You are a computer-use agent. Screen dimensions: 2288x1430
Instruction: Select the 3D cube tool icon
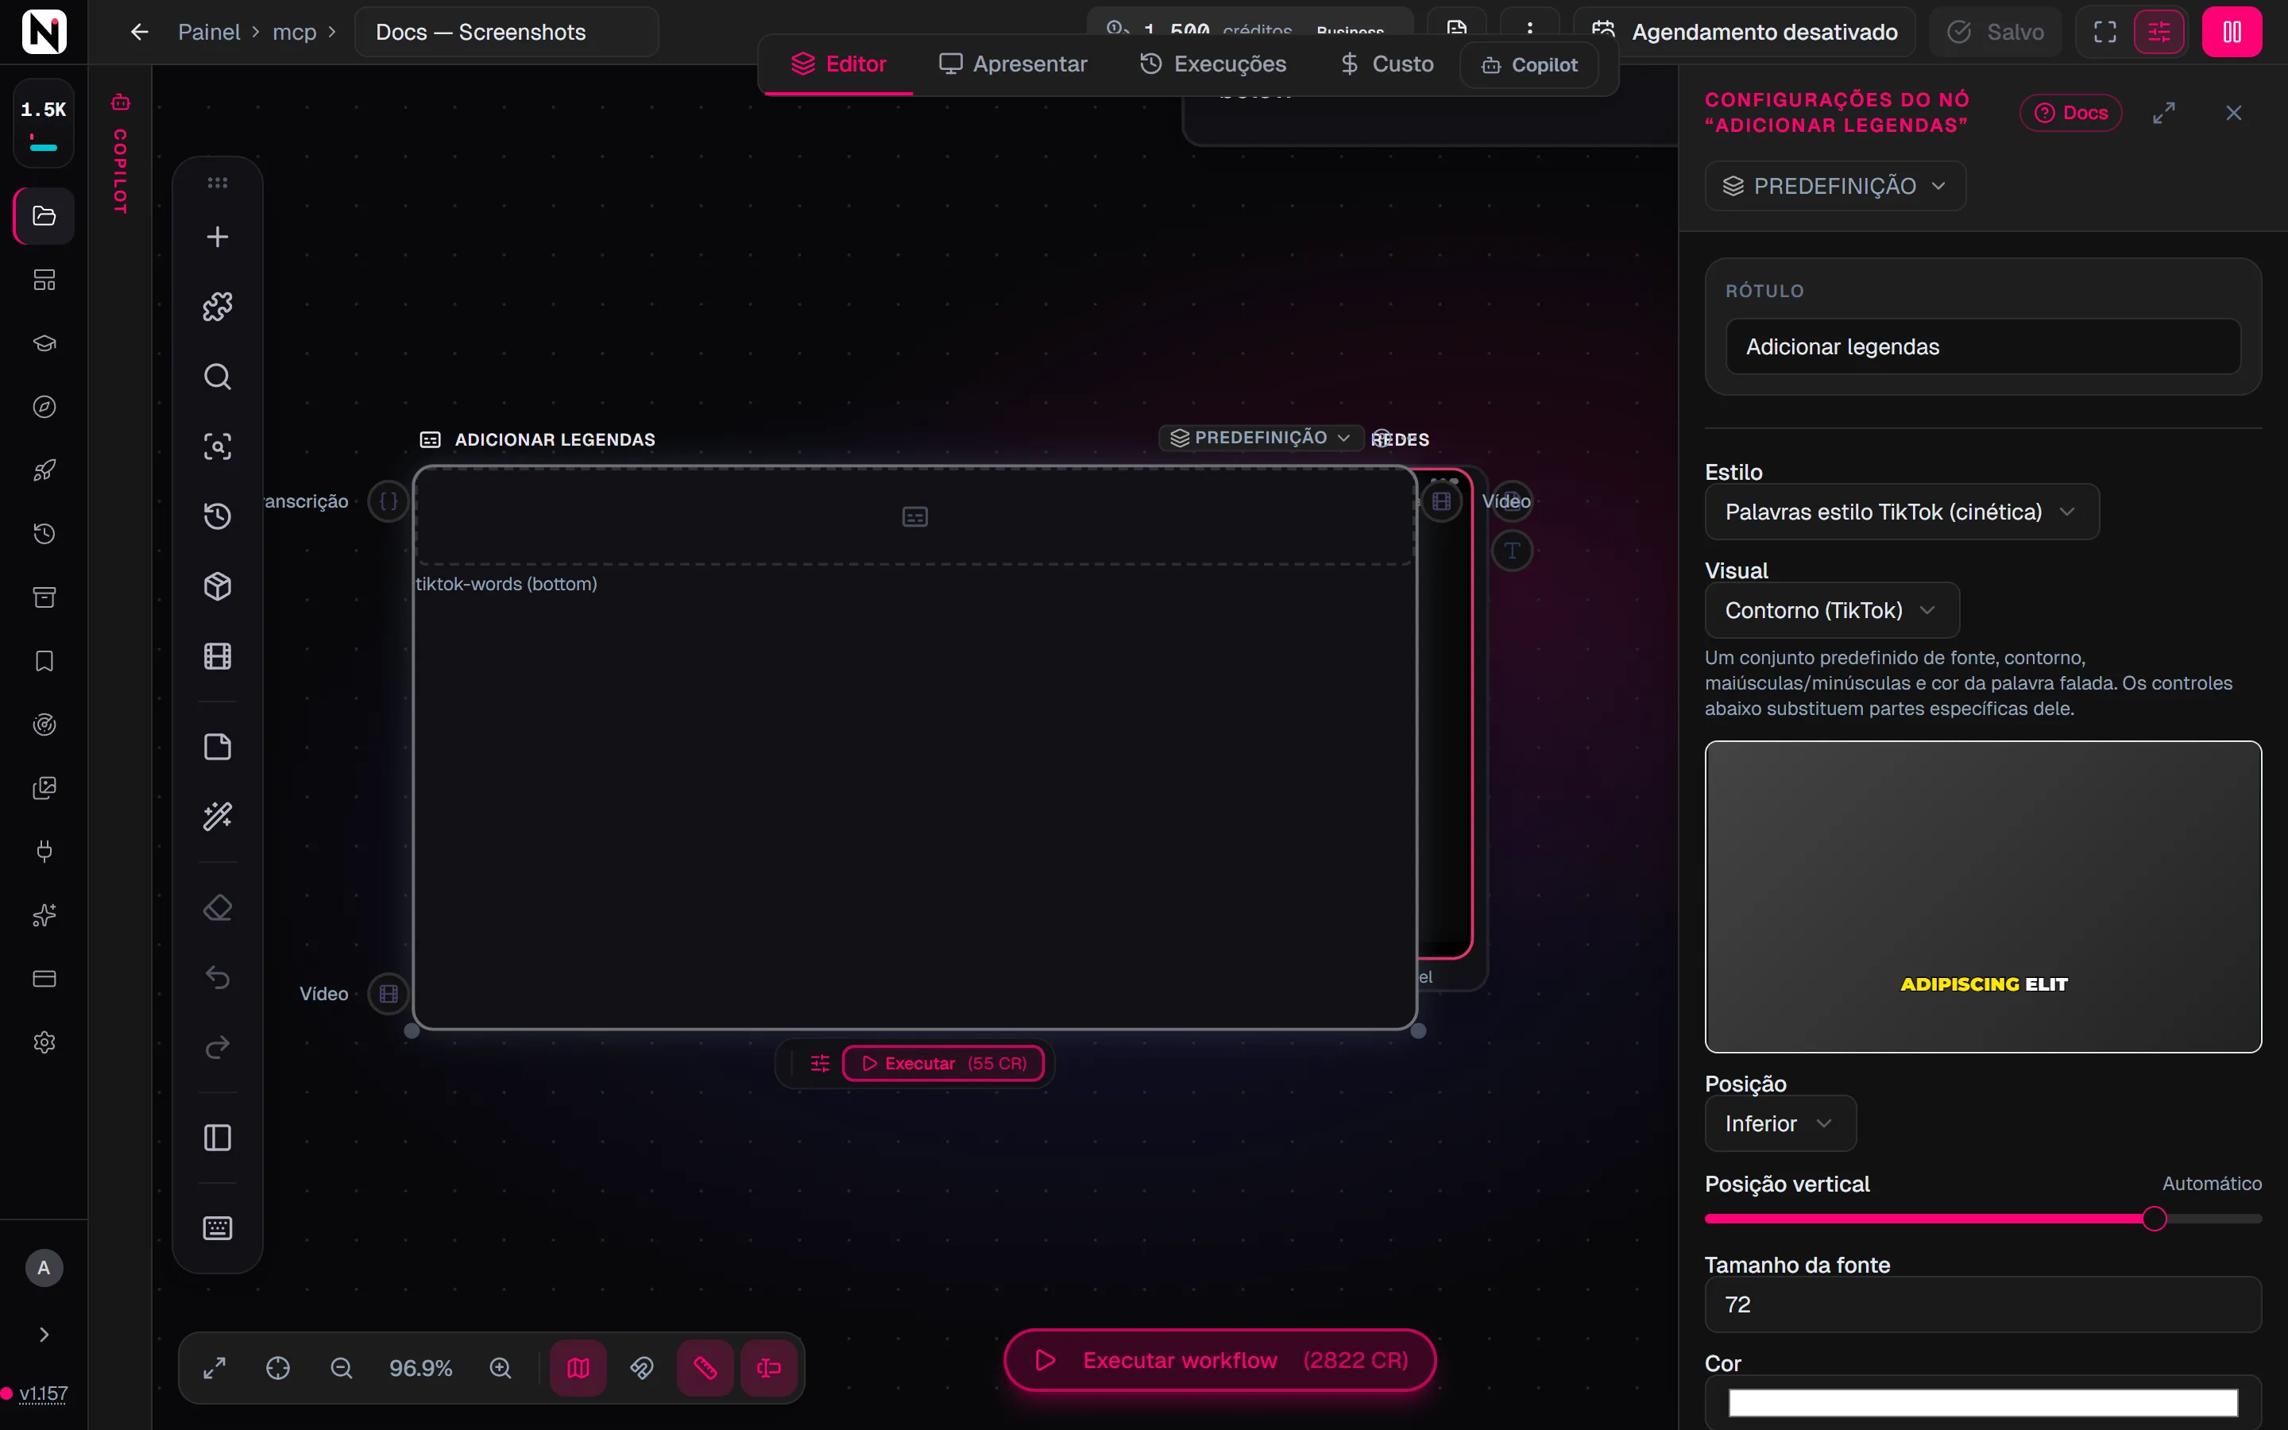[218, 586]
